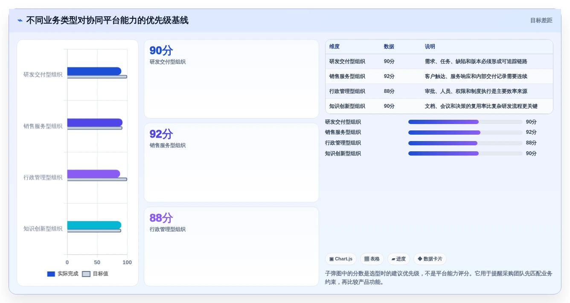
Task: Click the page title 不同业务类型对协同平台能力的优先级基线
Action: [107, 20]
